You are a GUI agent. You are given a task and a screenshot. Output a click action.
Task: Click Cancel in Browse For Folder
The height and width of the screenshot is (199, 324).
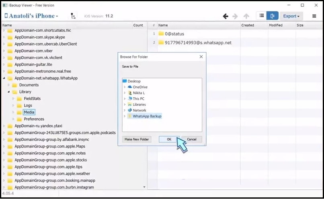192,139
